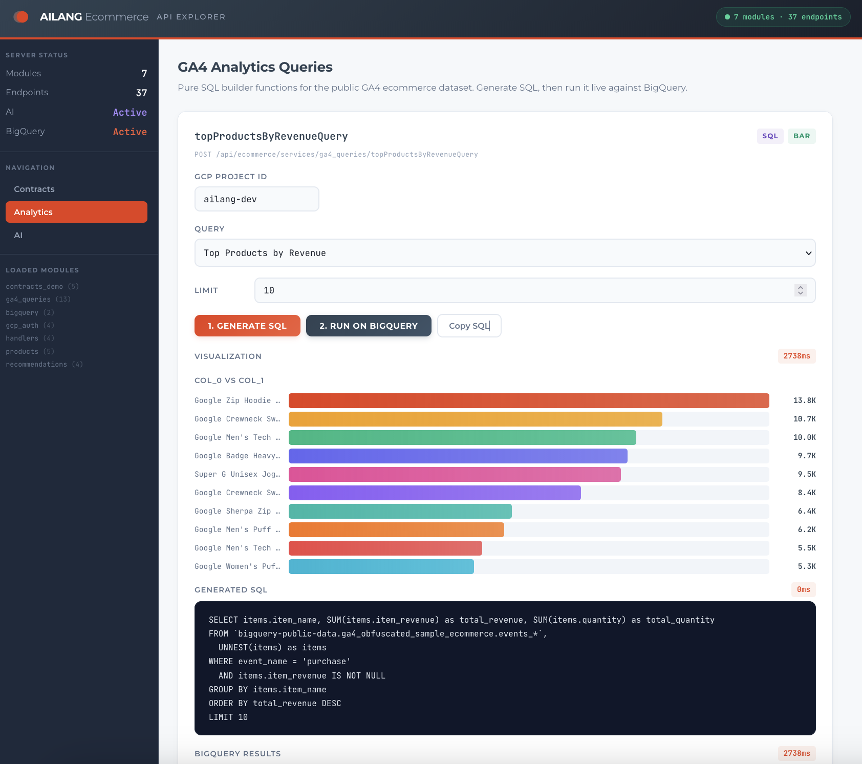Click the 7 modules 37 endpoints badge
This screenshot has width=862, height=764.
pyautogui.click(x=783, y=16)
